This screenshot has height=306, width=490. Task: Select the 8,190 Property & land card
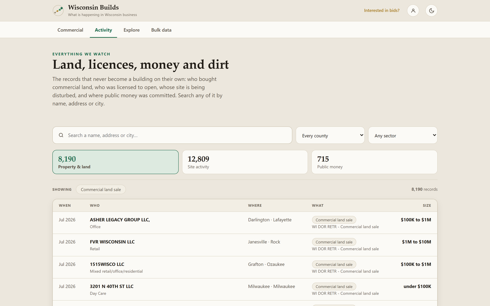coord(115,162)
